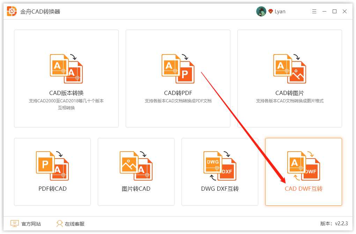Open the DWG DXF互转 icon
The image size is (356, 234).
point(220,166)
